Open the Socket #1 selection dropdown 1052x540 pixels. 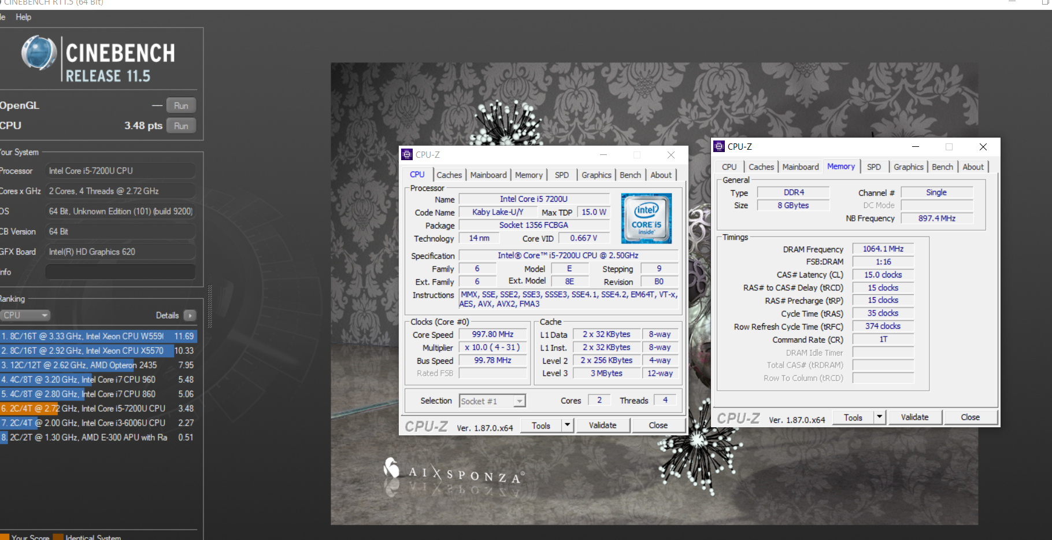pos(492,401)
